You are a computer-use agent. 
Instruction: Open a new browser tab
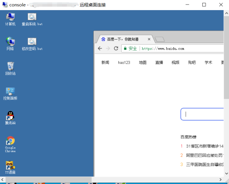(x=160, y=39)
